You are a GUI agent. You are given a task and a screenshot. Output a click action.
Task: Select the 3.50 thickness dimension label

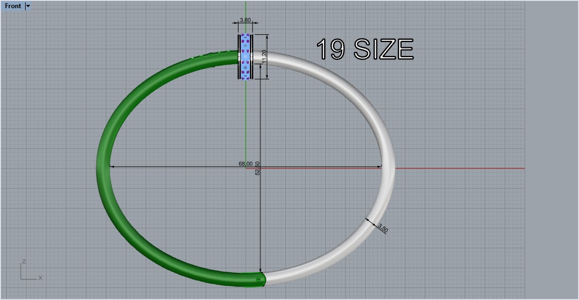click(383, 229)
